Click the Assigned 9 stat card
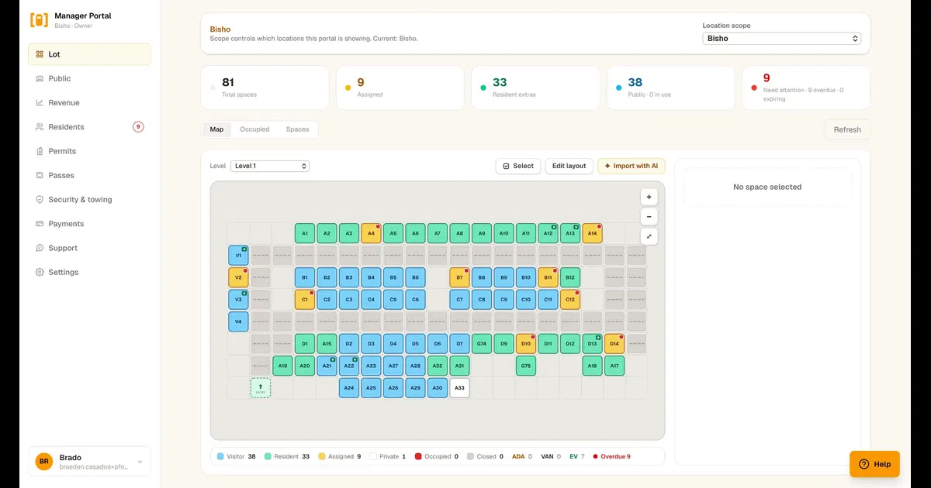Image resolution: width=931 pixels, height=488 pixels. pyautogui.click(x=400, y=88)
